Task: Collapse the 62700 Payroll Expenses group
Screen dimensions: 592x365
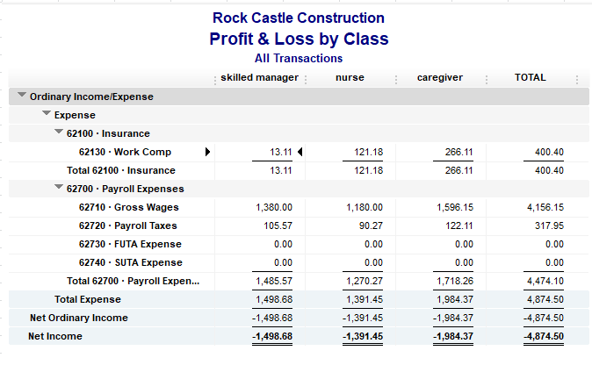Action: (x=59, y=187)
